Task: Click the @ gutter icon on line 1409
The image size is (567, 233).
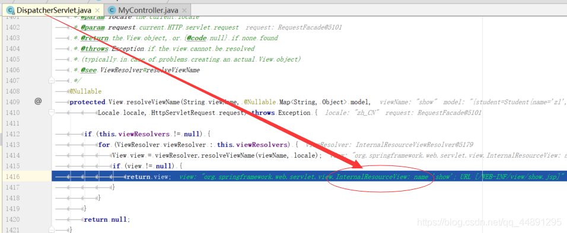Action: tap(39, 101)
